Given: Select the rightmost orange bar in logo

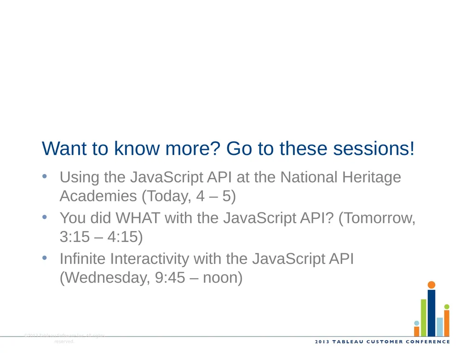Looking at the screenshot, I should coord(447,323).
